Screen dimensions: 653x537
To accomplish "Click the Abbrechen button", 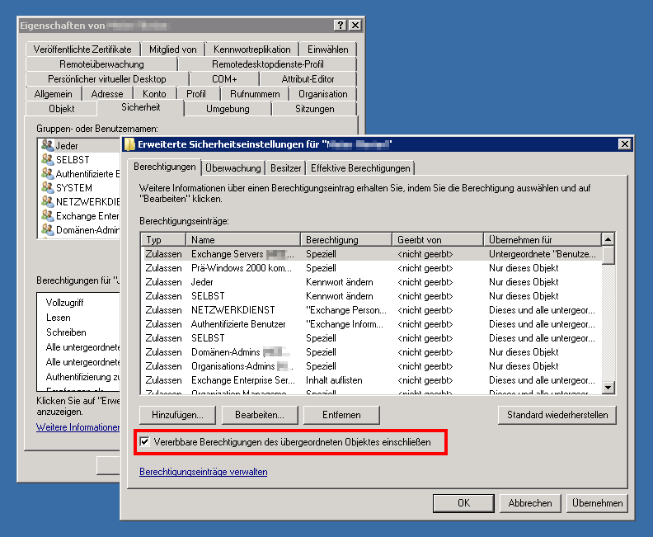I will [529, 503].
